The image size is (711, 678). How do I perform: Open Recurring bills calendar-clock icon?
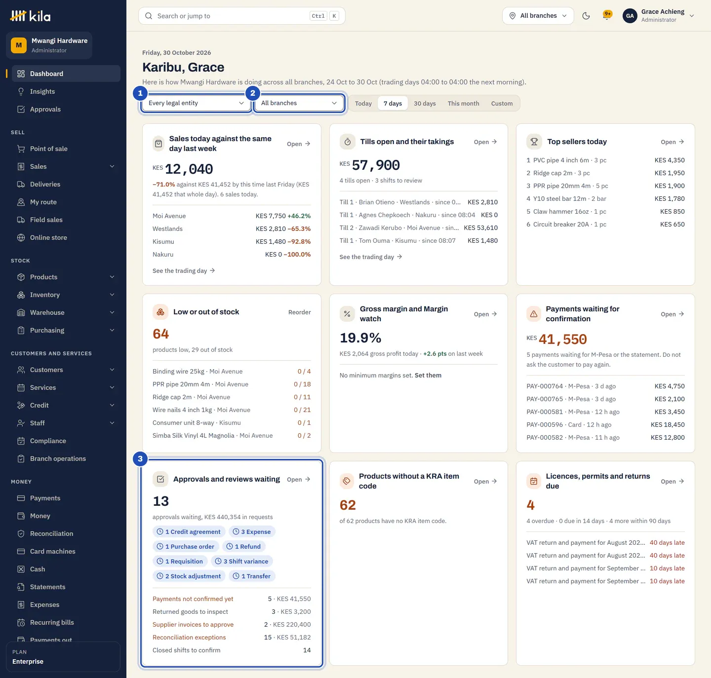[x=21, y=622]
